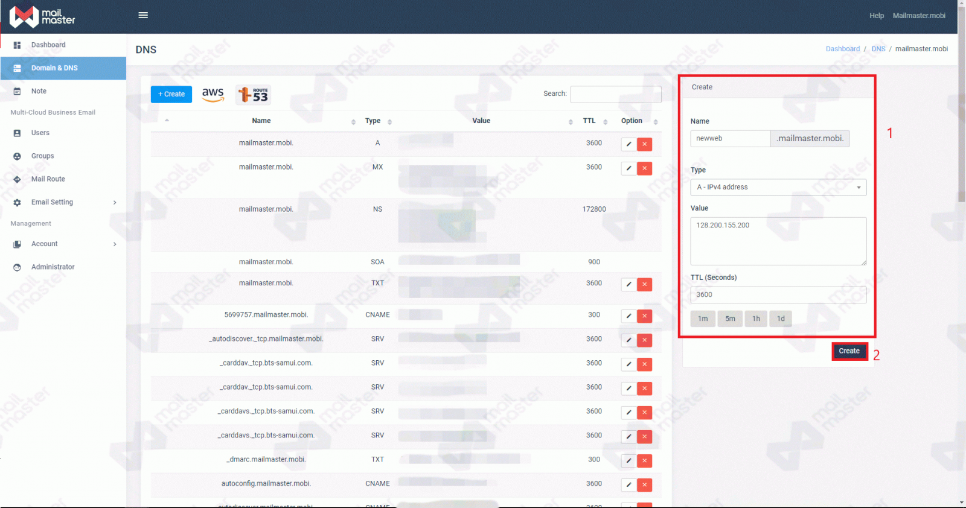
Task: Click the Value textarea with 128.200.155.200
Action: (x=778, y=241)
